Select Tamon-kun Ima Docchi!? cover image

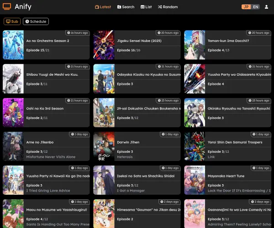pos(195,45)
